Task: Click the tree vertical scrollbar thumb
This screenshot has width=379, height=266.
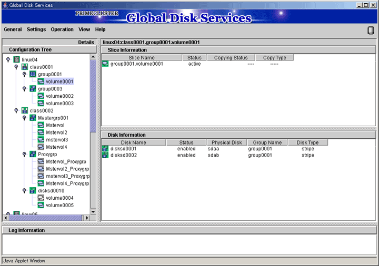Action: click(93, 96)
